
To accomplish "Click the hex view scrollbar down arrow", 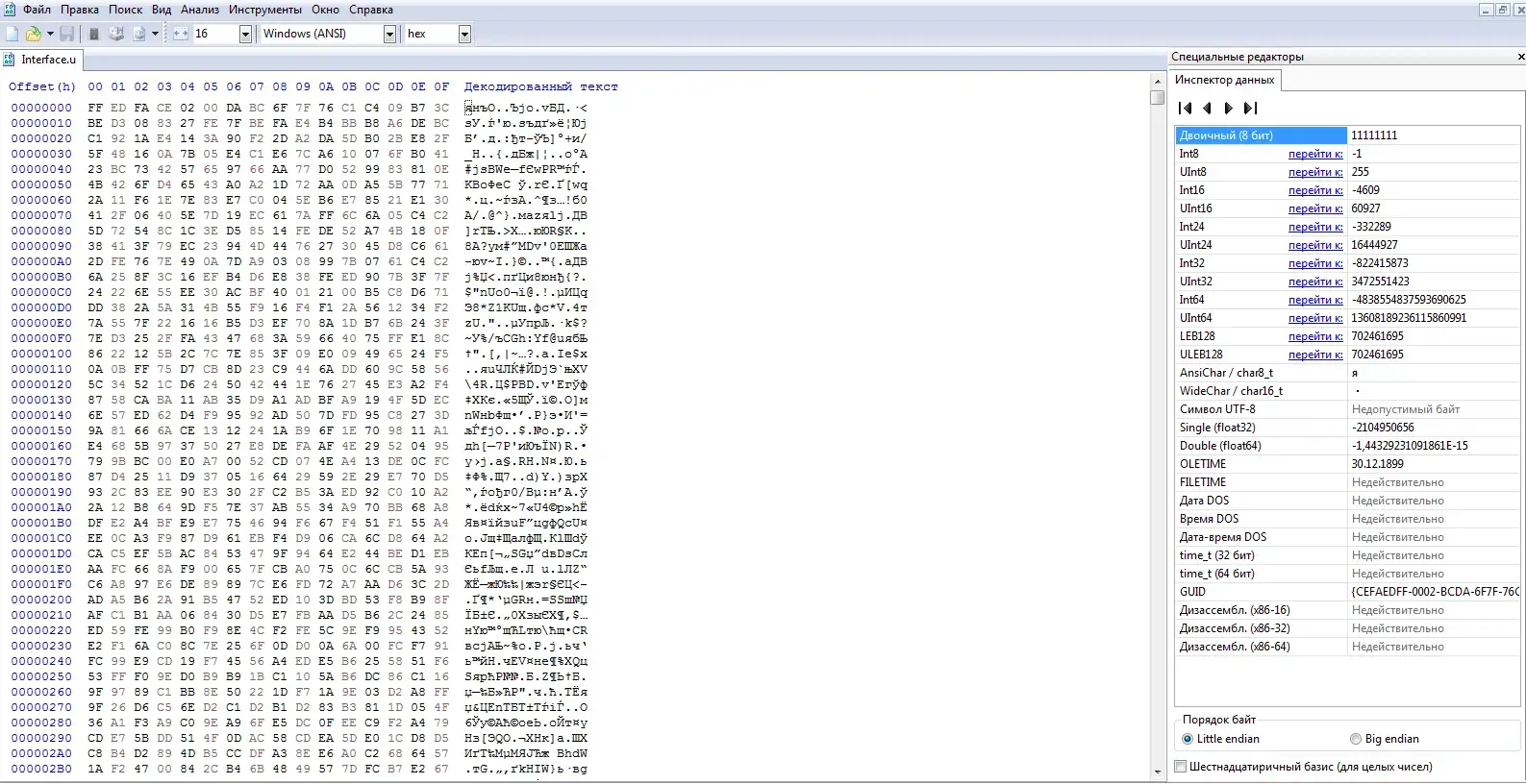I will coord(1158,772).
